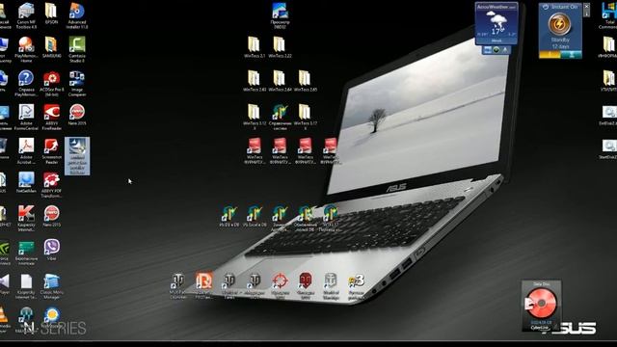Open the WinTecs 2.65 folder
The image size is (617, 347).
click(x=305, y=82)
